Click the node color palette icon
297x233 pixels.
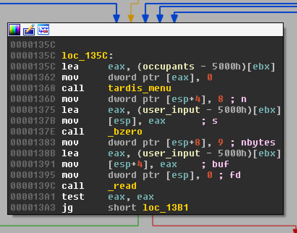14,30
